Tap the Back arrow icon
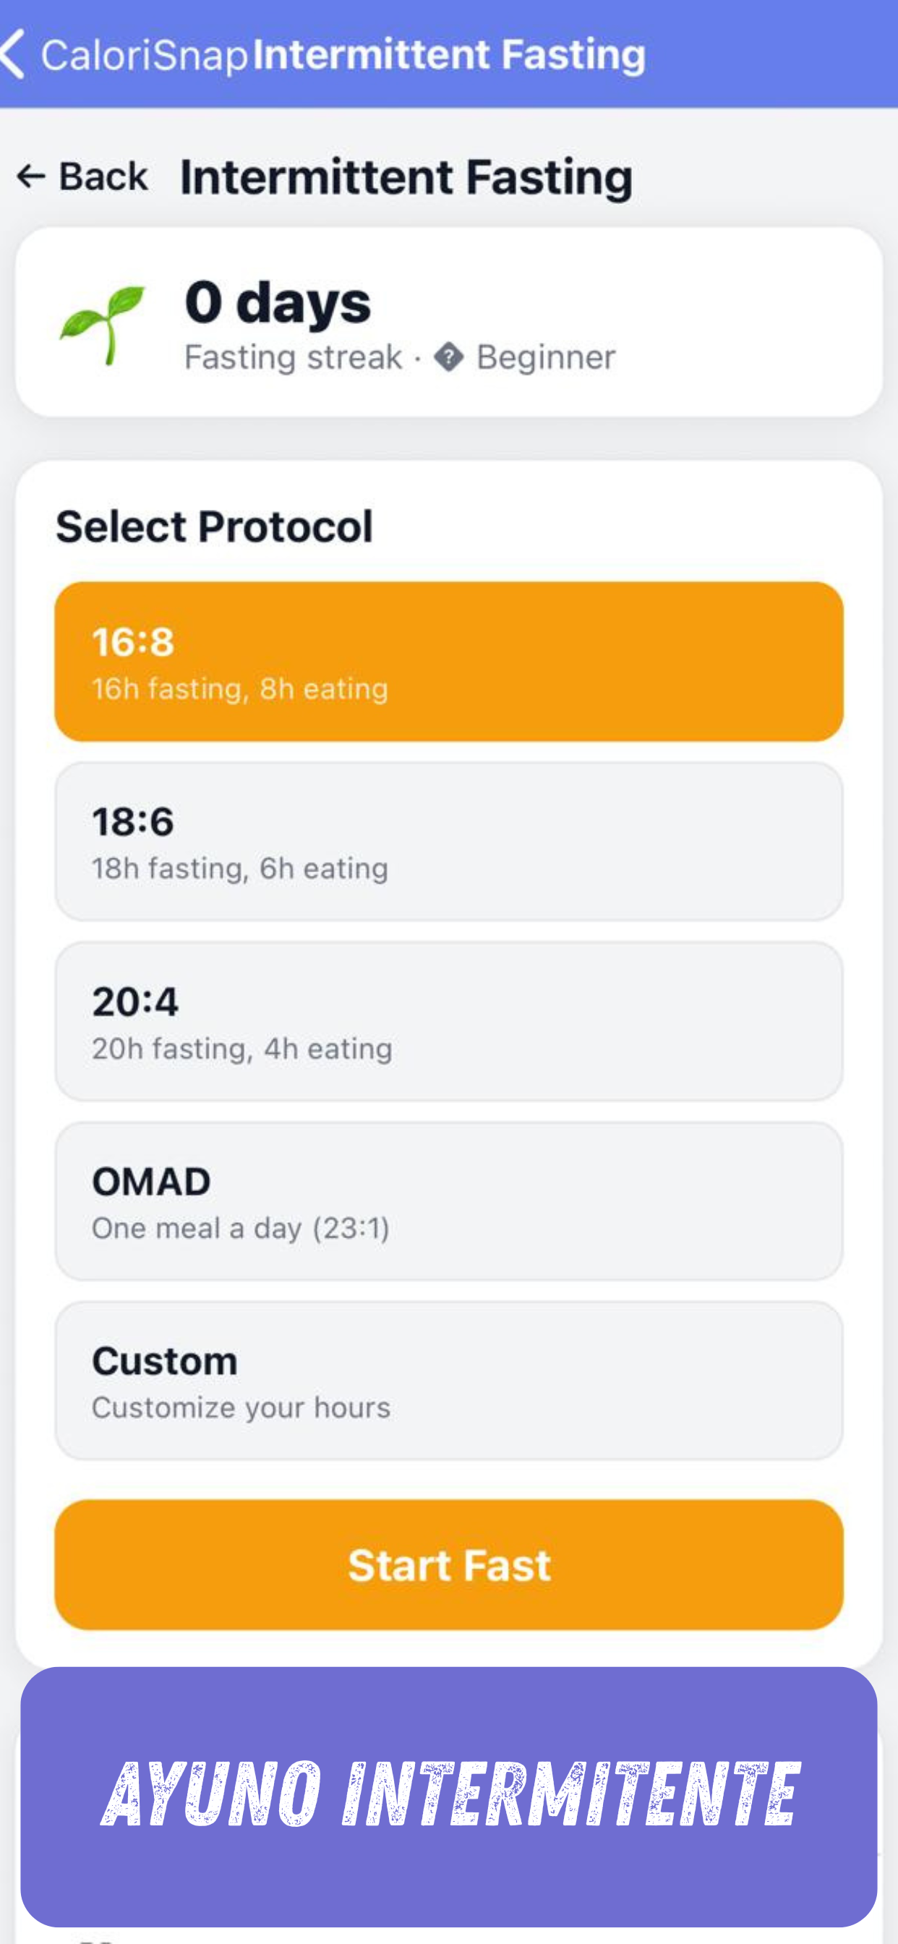898x1944 pixels. [31, 176]
